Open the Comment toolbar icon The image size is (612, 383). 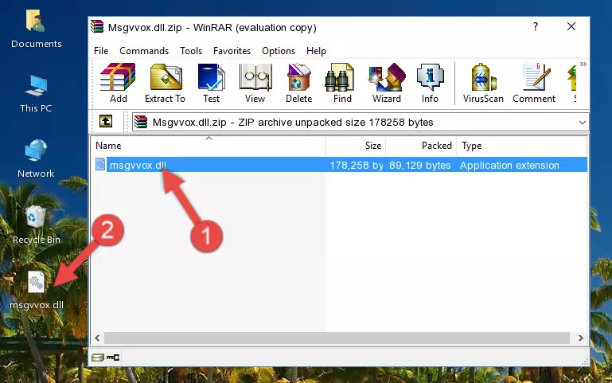(536, 77)
